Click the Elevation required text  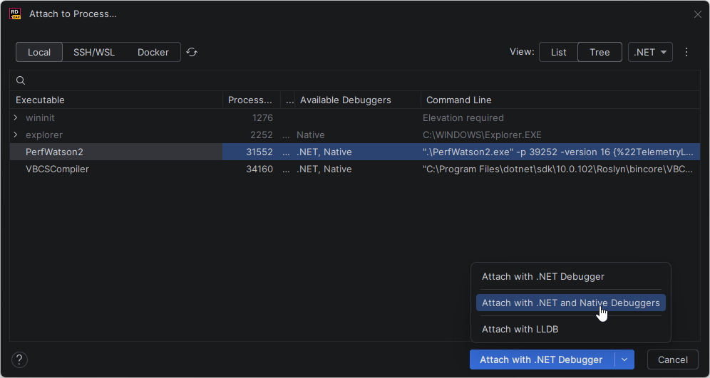click(463, 117)
